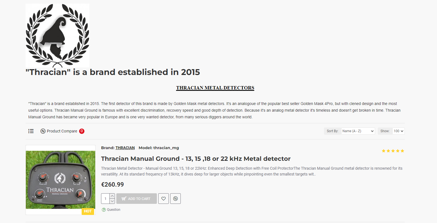Open the Sort By dropdown
Image resolution: width=437 pixels, height=223 pixels.
coord(358,131)
